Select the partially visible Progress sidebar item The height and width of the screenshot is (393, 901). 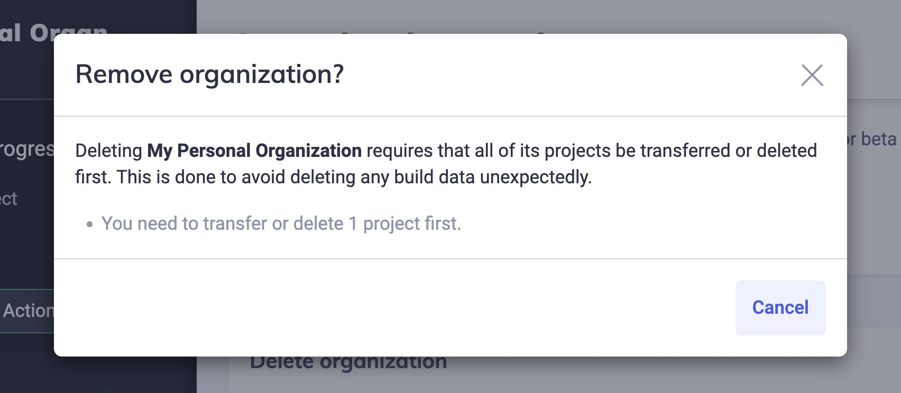click(x=25, y=148)
